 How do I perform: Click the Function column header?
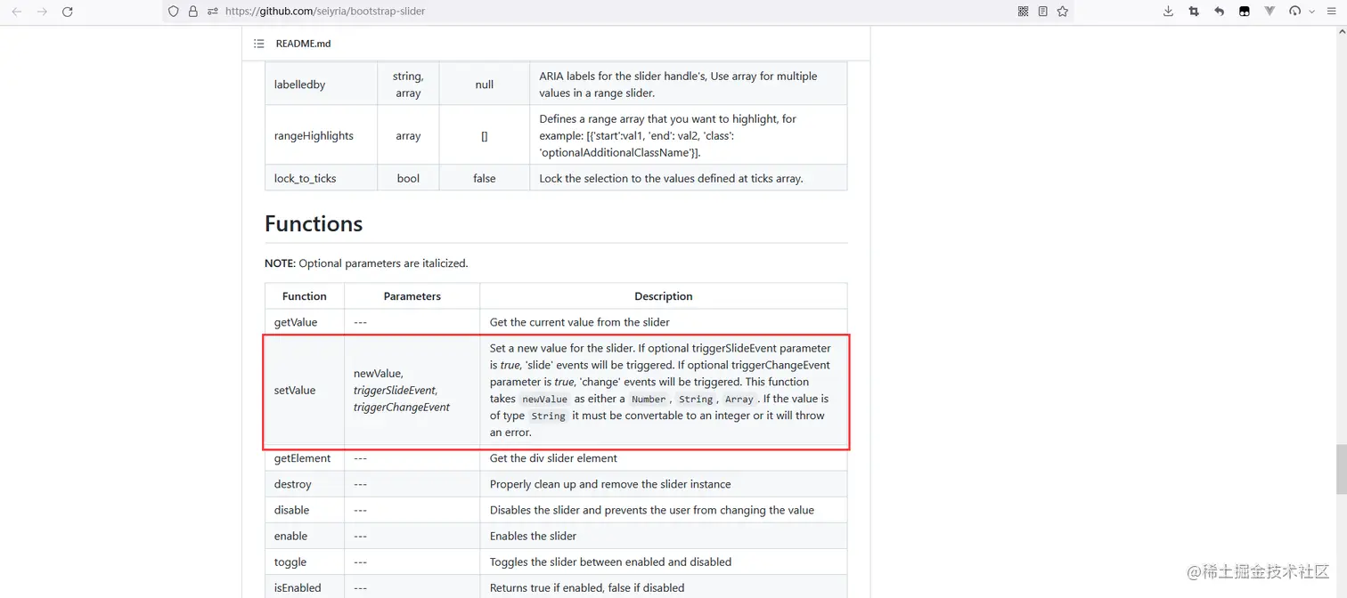(305, 296)
